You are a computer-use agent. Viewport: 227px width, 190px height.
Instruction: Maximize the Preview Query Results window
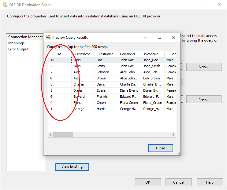tap(159, 38)
